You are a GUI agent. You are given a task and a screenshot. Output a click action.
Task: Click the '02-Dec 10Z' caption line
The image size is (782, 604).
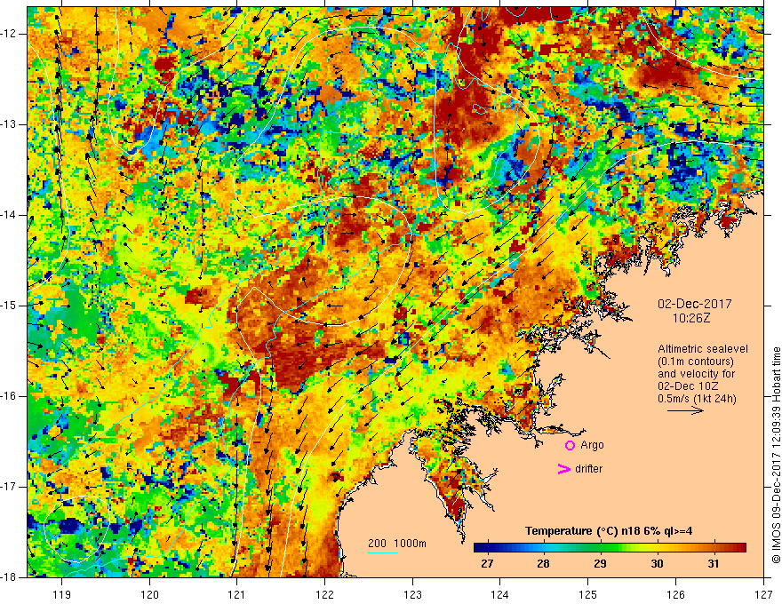click(x=690, y=386)
